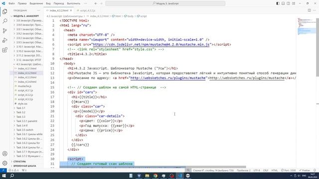Open errors and warnings count in status bar
Screen dimensions: 319x179
[x=13, y=170]
